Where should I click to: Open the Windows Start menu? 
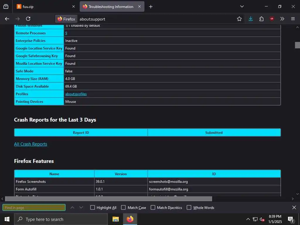(7, 219)
